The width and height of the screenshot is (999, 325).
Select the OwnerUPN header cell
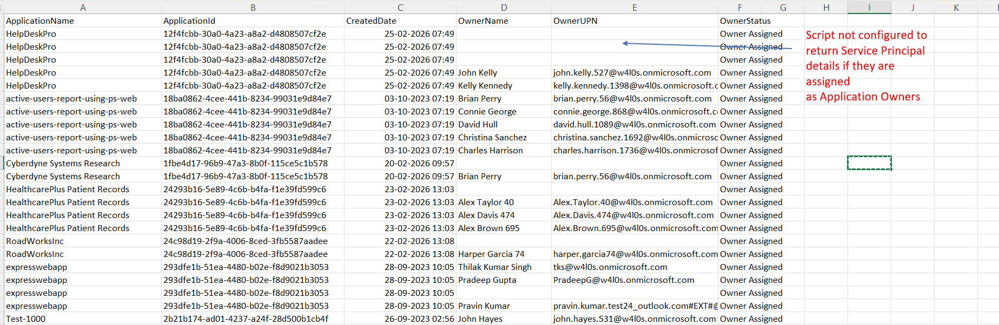(575, 21)
